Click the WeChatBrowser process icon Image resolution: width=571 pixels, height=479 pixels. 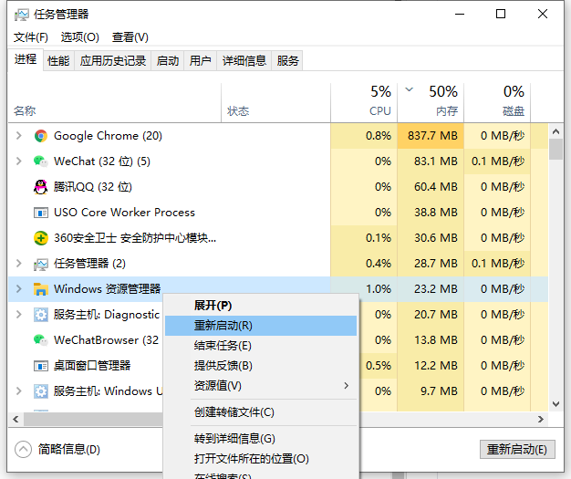tap(40, 340)
